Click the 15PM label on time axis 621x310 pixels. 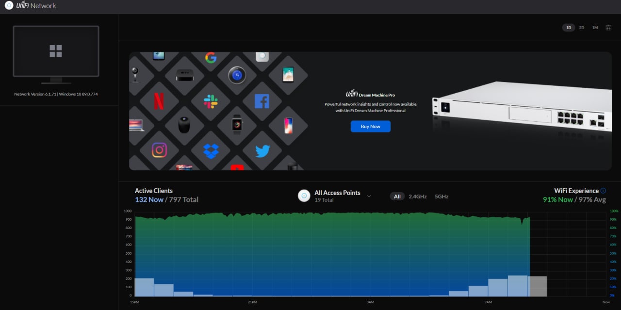[x=135, y=302]
